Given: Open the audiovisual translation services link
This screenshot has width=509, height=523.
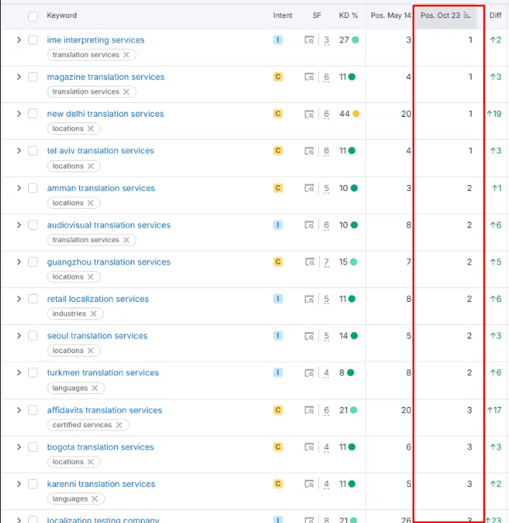Looking at the screenshot, I should pyautogui.click(x=109, y=225).
